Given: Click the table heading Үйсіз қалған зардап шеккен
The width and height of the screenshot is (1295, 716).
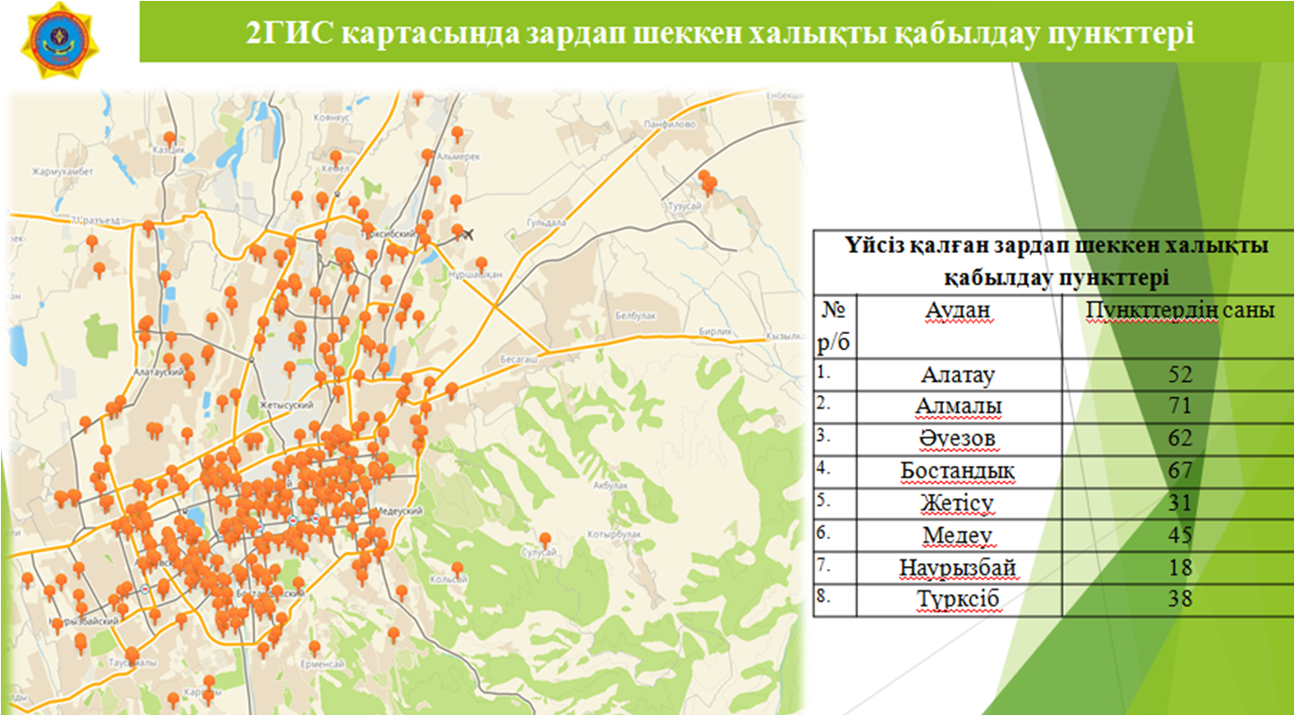Looking at the screenshot, I should (x=1055, y=261).
